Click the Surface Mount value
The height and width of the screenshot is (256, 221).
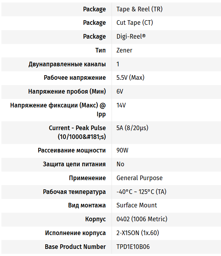[137, 205]
